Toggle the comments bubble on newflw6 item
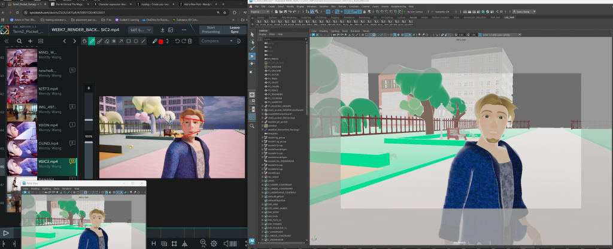This screenshot has height=249, width=613. [x=72, y=70]
